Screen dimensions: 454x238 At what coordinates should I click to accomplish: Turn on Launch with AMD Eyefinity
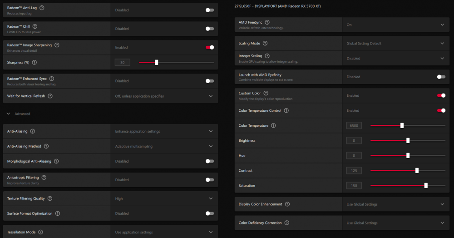pyautogui.click(x=441, y=77)
